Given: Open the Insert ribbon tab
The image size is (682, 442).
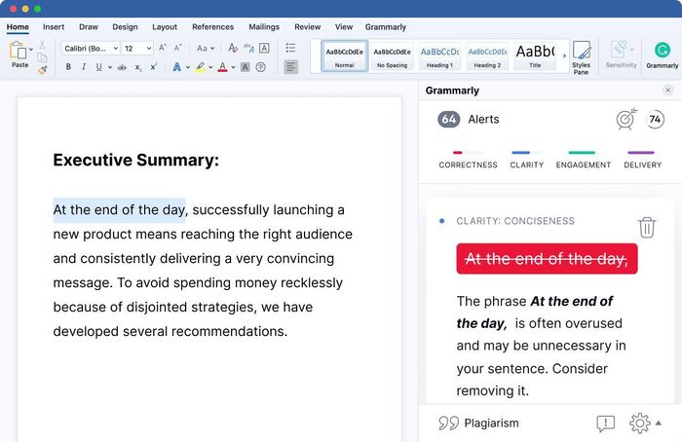Looking at the screenshot, I should point(54,27).
